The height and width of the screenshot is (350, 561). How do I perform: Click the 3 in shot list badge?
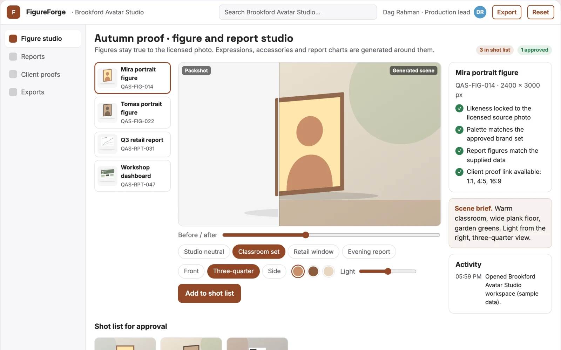click(x=495, y=50)
